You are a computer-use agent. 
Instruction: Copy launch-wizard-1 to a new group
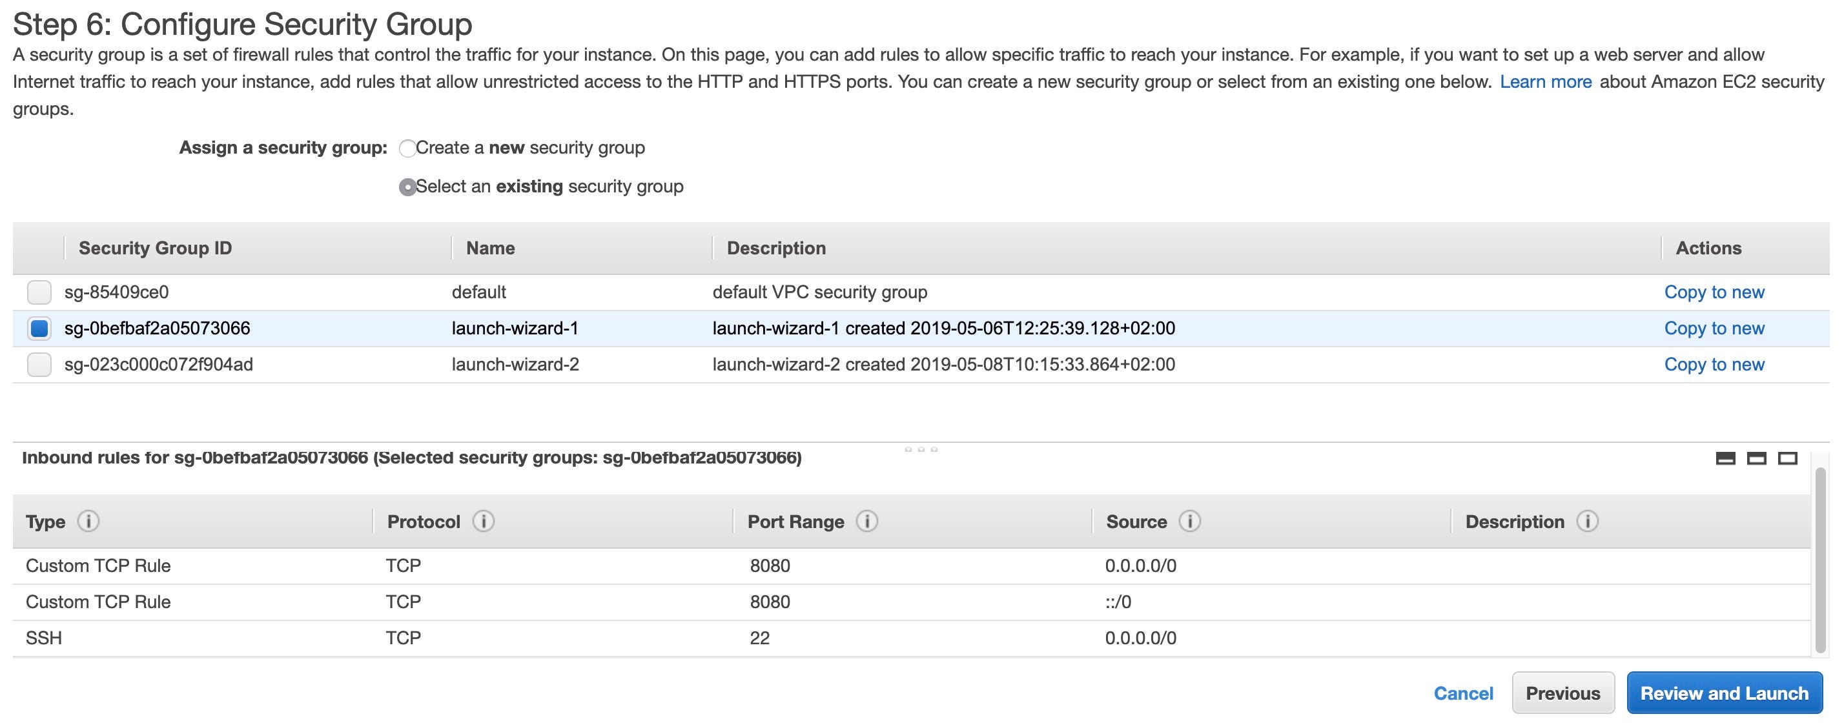(x=1714, y=329)
